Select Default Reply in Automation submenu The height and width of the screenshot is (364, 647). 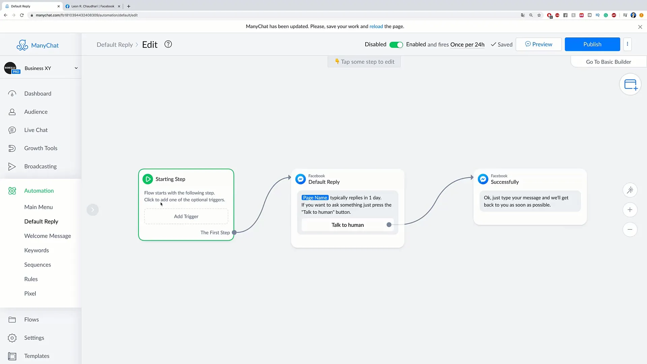coord(41,221)
